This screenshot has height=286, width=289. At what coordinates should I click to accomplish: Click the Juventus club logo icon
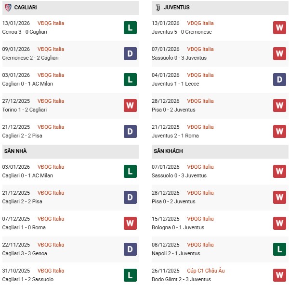[x=157, y=8]
